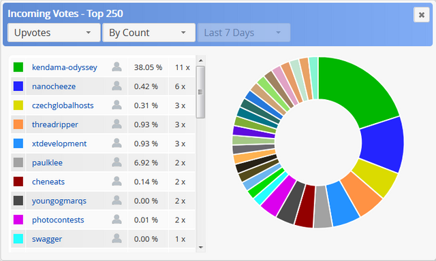Open photocontests account link
Screen dimensions: 436x261
(58, 220)
